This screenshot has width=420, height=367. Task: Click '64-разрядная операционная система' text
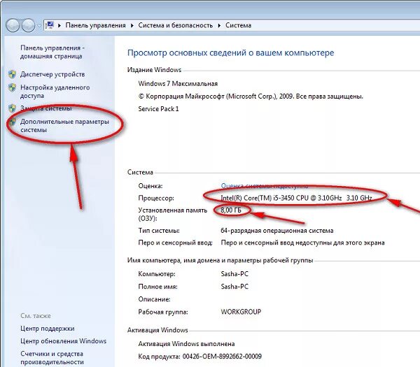click(277, 231)
